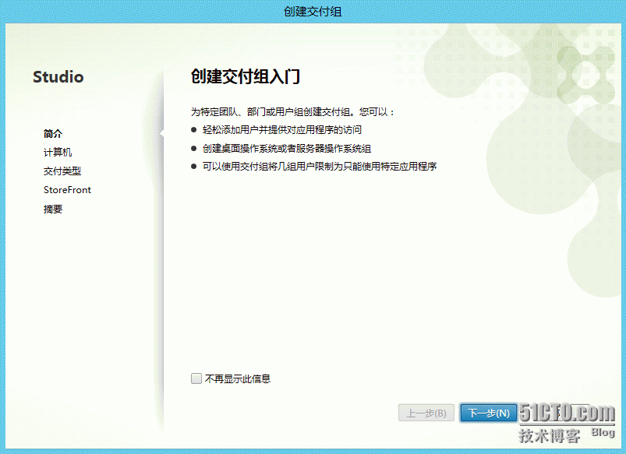The height and width of the screenshot is (454, 626).
Task: Jump to the 摘要 step
Action: (x=53, y=209)
